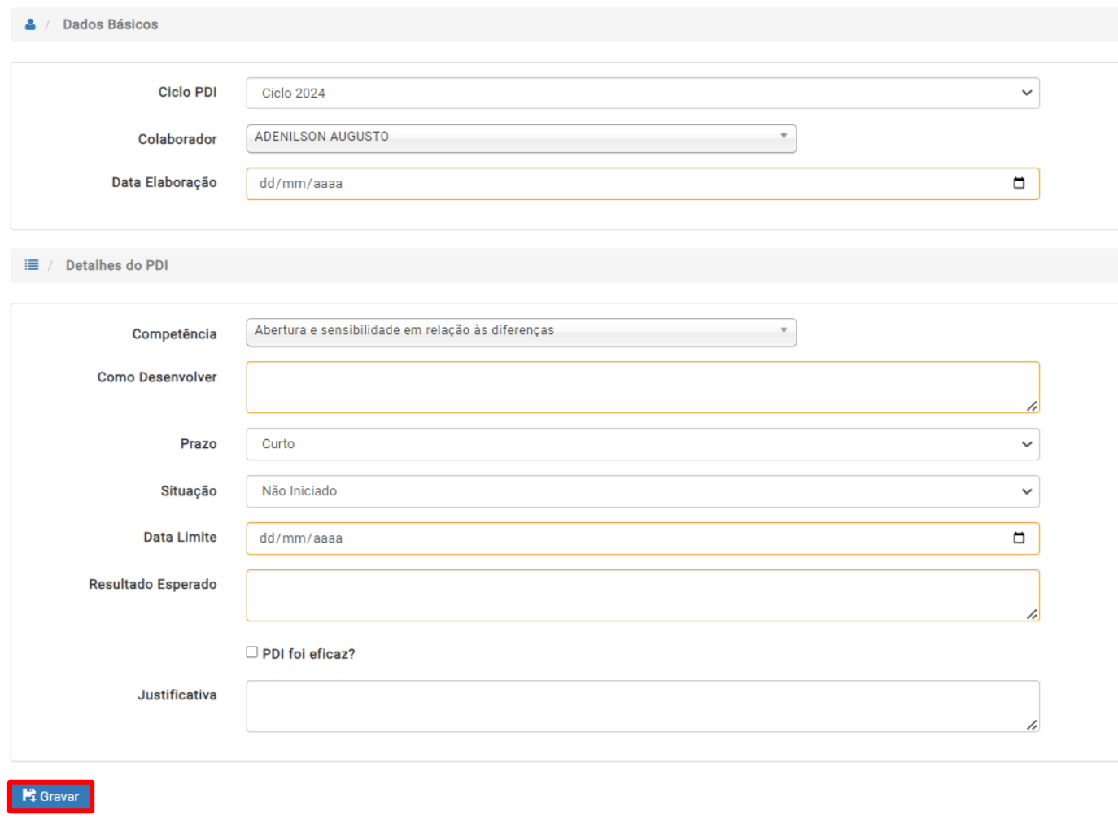Click the PDI foi eficaz? label text

308,654
